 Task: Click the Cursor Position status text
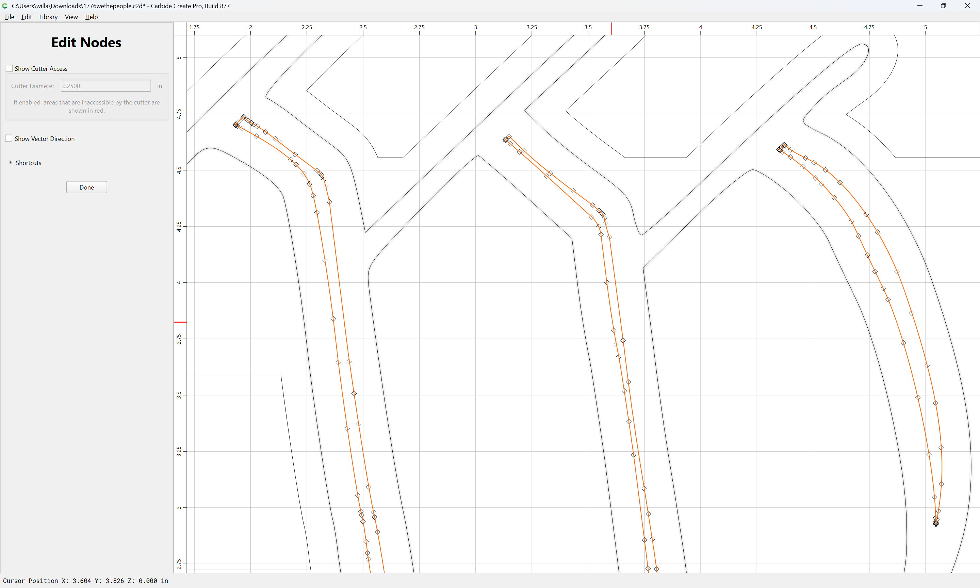click(85, 581)
